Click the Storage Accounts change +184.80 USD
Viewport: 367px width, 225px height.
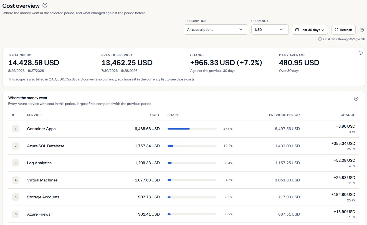tap(343, 194)
